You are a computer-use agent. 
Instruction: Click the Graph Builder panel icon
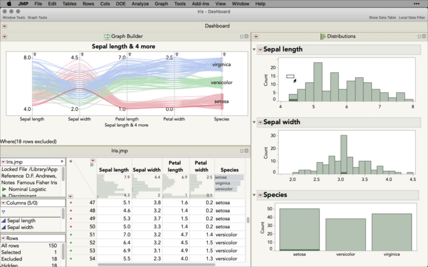pyautogui.click(x=107, y=36)
